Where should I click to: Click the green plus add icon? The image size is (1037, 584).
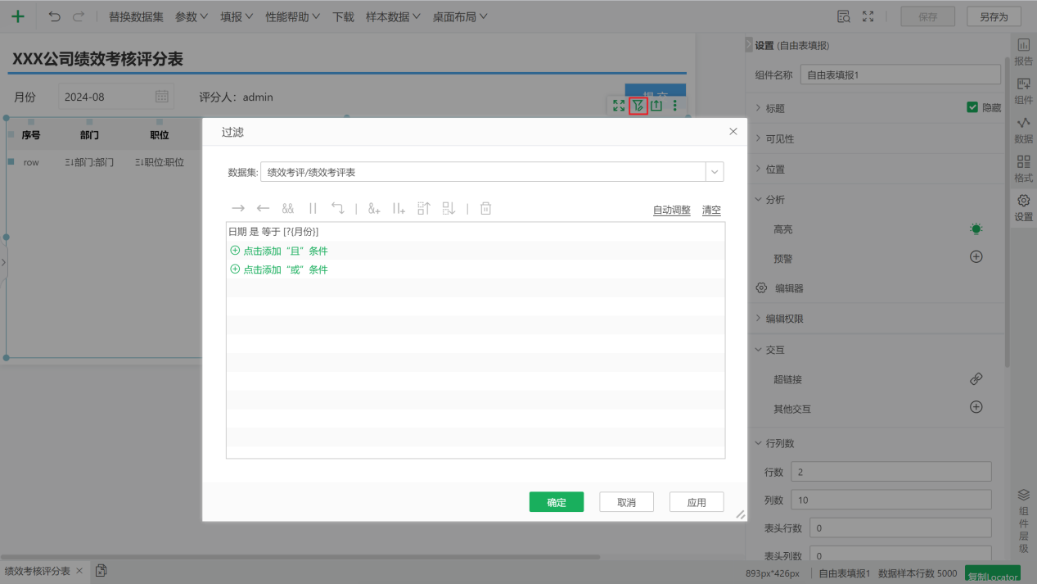coord(17,16)
